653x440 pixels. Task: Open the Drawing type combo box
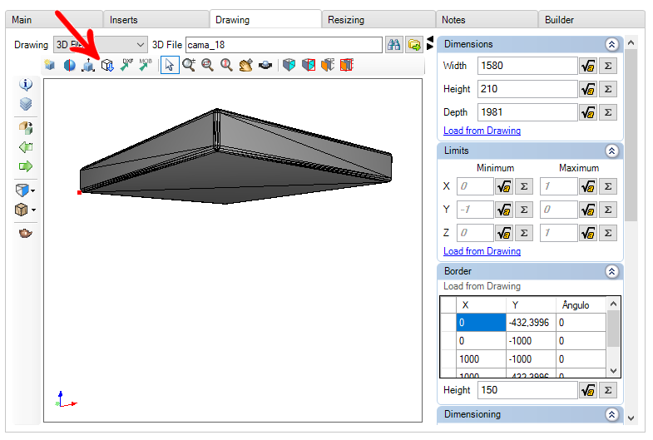click(x=101, y=45)
